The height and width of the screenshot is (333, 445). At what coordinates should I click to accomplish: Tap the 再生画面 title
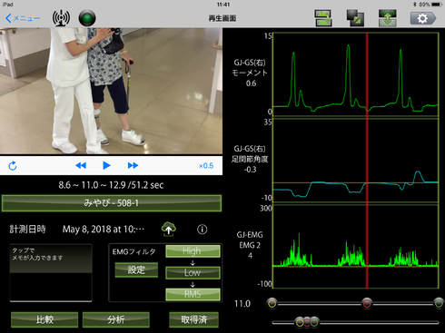pos(222,18)
